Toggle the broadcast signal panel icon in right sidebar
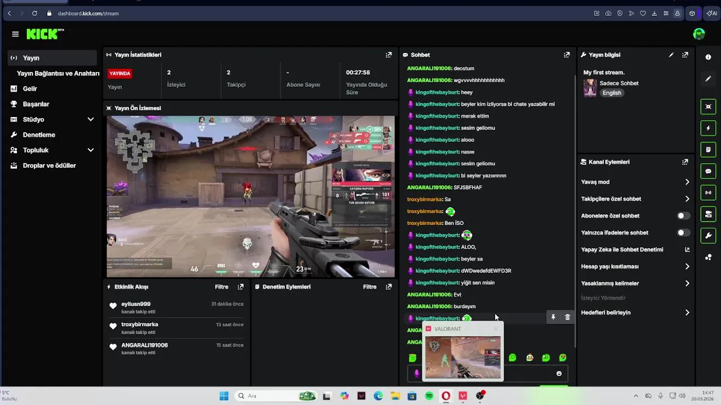721x405 pixels. [x=708, y=192]
